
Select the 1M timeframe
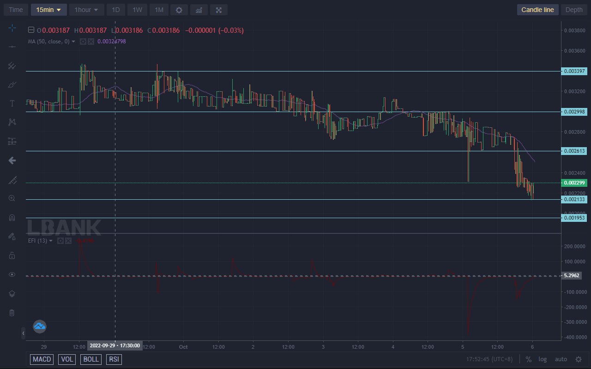pyautogui.click(x=159, y=10)
